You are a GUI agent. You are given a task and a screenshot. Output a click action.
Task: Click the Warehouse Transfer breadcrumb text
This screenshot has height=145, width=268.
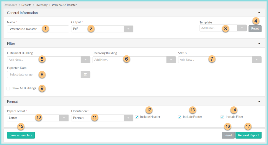pos(64,5)
